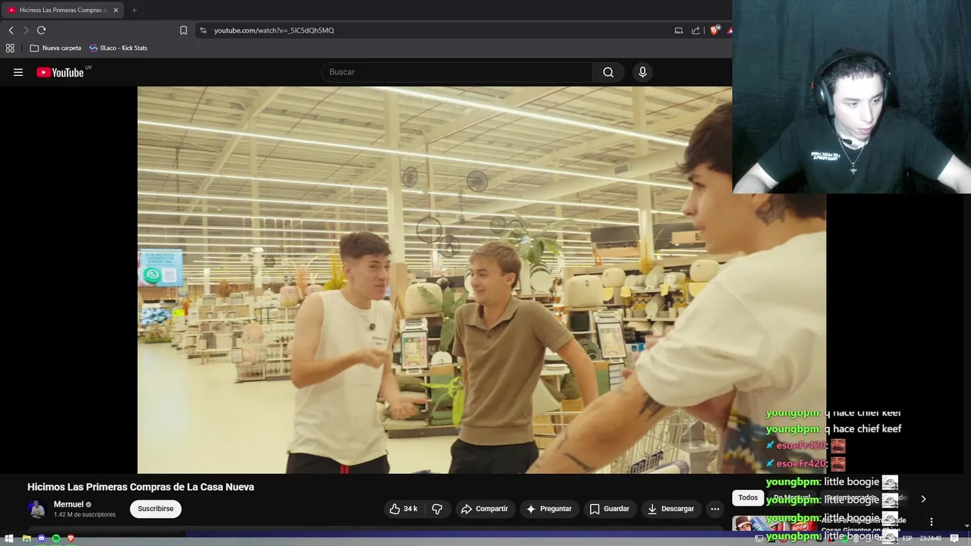Click the taskbar clock 23:24:40

tap(931, 538)
